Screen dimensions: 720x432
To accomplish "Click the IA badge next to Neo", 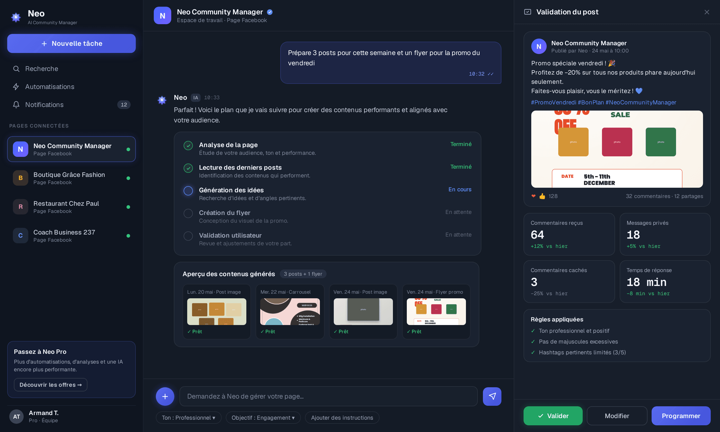I will pyautogui.click(x=196, y=98).
